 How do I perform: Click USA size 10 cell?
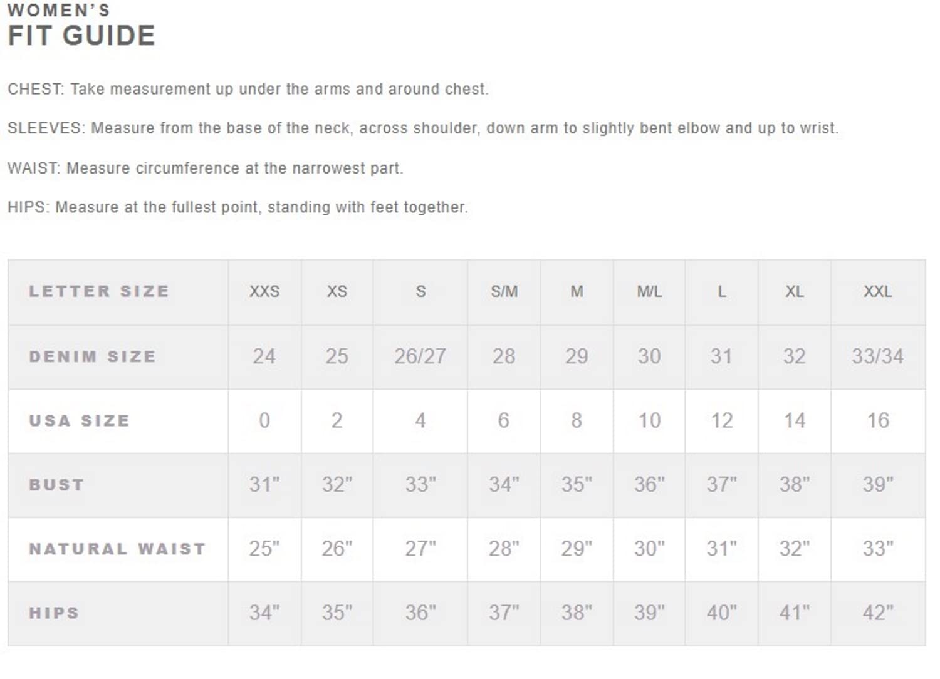pyautogui.click(x=649, y=420)
